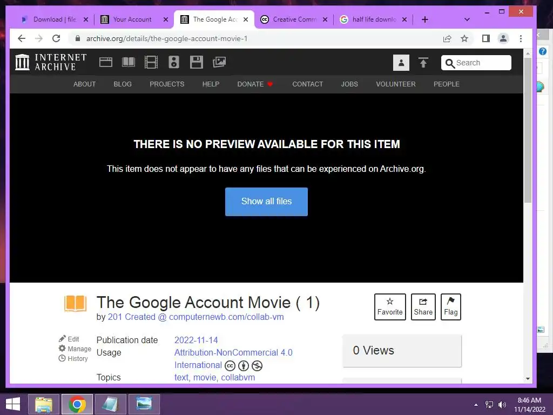The height and width of the screenshot is (415, 553).
Task: Flag this item
Action: [x=451, y=307]
